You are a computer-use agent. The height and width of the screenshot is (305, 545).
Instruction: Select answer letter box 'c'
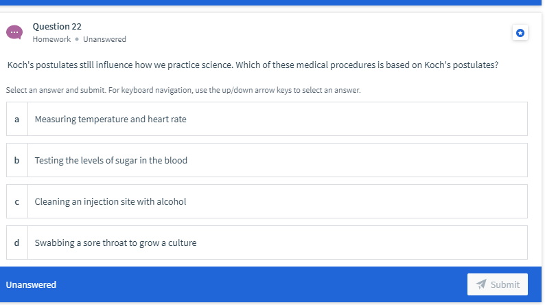pyautogui.click(x=16, y=201)
